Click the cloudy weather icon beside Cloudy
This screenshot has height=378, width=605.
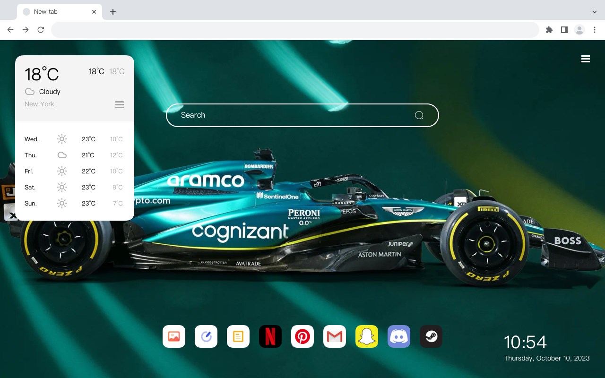[30, 92]
